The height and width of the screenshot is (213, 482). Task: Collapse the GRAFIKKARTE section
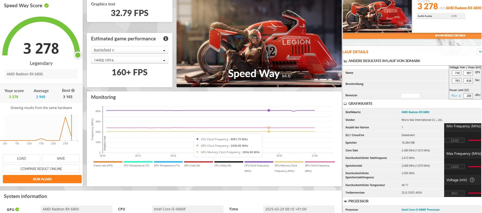coord(360,104)
